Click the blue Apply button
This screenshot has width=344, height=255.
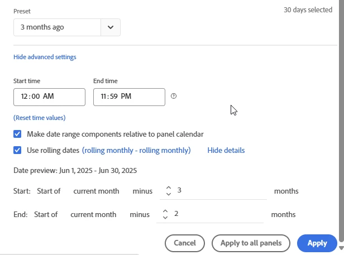tap(317, 243)
